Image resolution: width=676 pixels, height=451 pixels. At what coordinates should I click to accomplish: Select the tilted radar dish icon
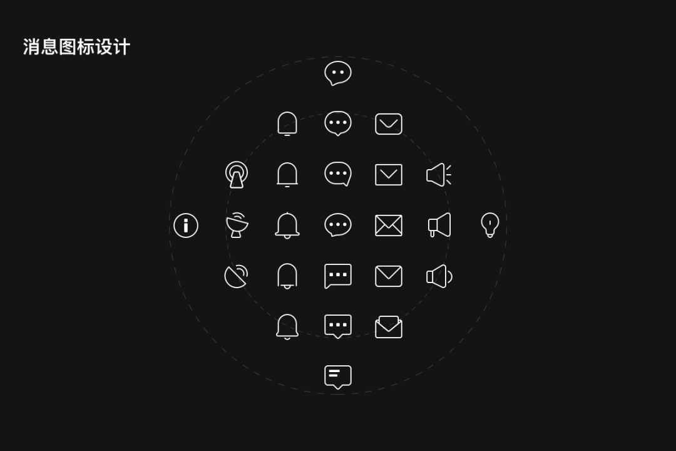point(236,276)
